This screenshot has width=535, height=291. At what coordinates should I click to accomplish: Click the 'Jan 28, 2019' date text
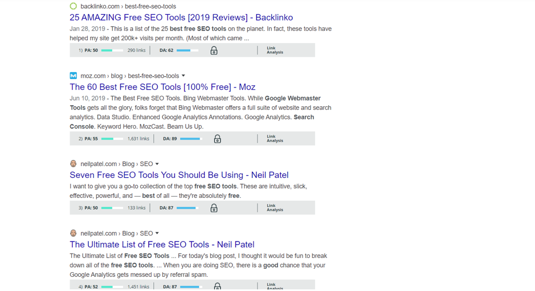(x=87, y=28)
